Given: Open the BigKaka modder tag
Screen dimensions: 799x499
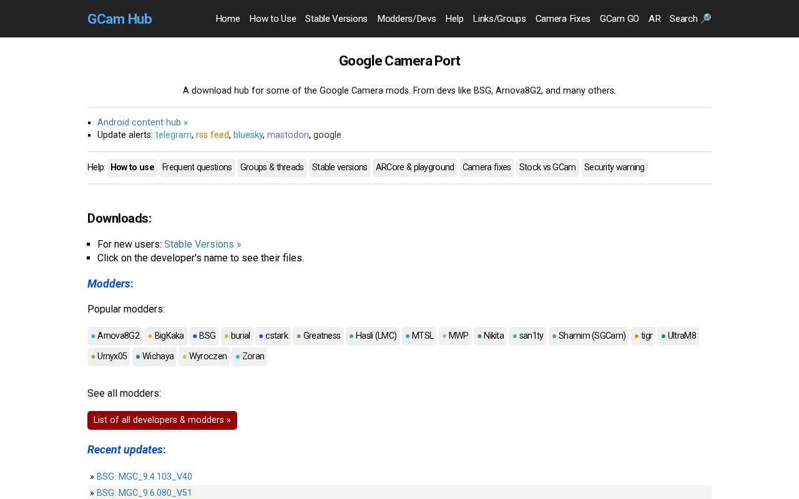Looking at the screenshot, I should (x=166, y=336).
